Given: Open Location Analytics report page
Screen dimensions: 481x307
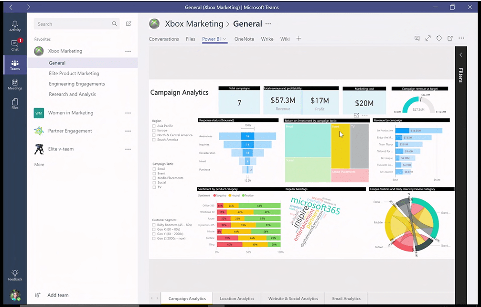Looking at the screenshot, I should click(237, 298).
